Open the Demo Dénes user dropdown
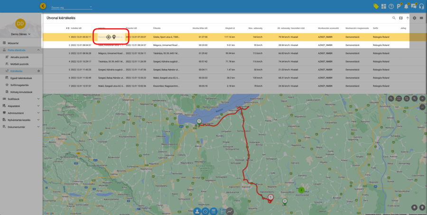This screenshot has height=215, width=427. (x=21, y=35)
